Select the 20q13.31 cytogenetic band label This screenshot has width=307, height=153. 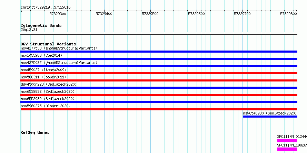coord(29,30)
